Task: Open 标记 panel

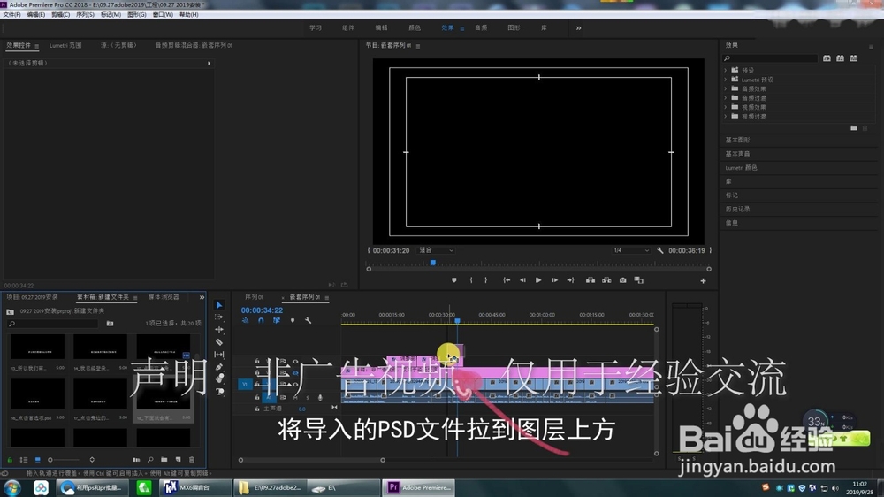Action: pos(732,195)
